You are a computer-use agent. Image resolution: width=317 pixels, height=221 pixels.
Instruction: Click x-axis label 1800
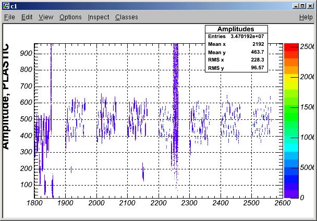click(x=34, y=203)
